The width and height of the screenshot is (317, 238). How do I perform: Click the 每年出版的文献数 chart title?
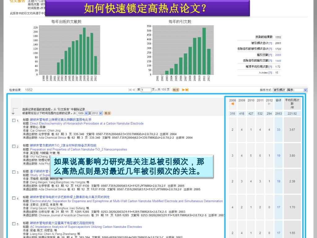click(66, 22)
